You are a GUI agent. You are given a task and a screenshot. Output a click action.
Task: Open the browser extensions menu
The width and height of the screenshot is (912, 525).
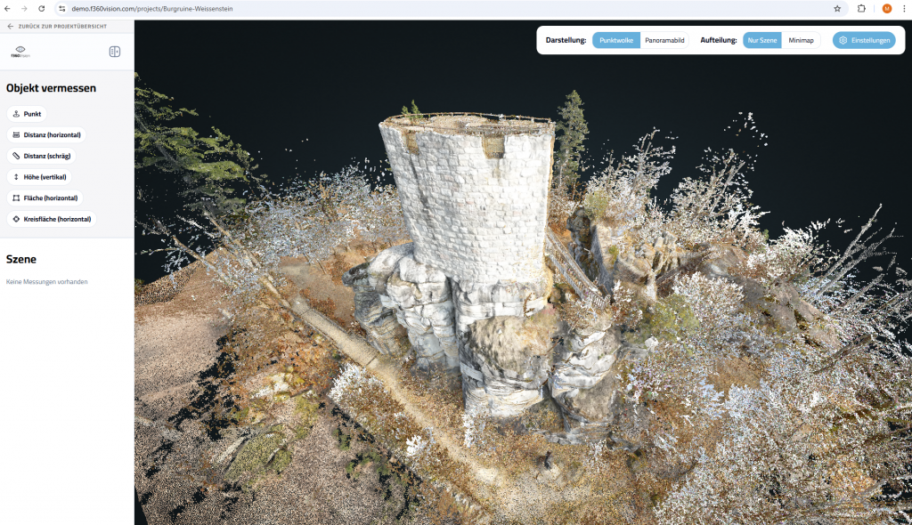click(861, 8)
